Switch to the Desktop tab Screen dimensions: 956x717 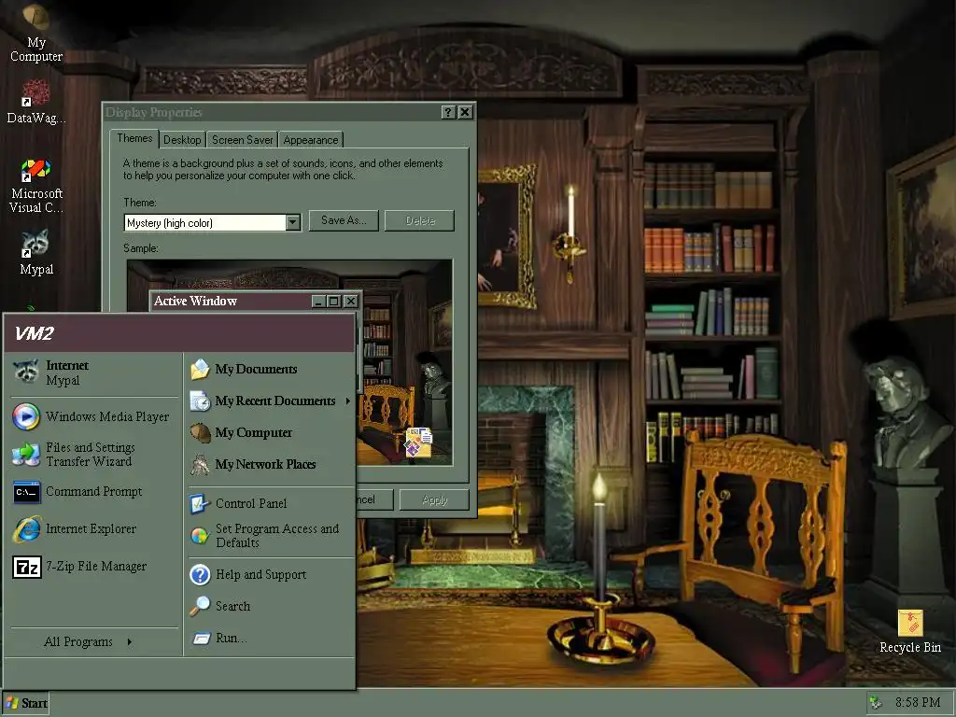click(x=182, y=140)
